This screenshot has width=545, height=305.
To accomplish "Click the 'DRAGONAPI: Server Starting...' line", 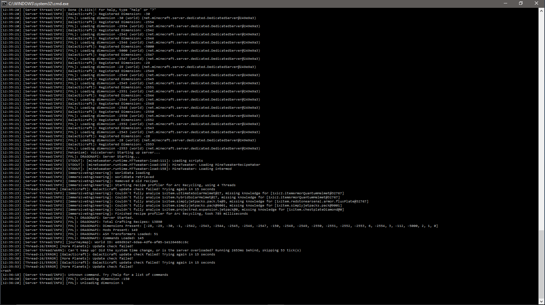I will tap(70, 157).
